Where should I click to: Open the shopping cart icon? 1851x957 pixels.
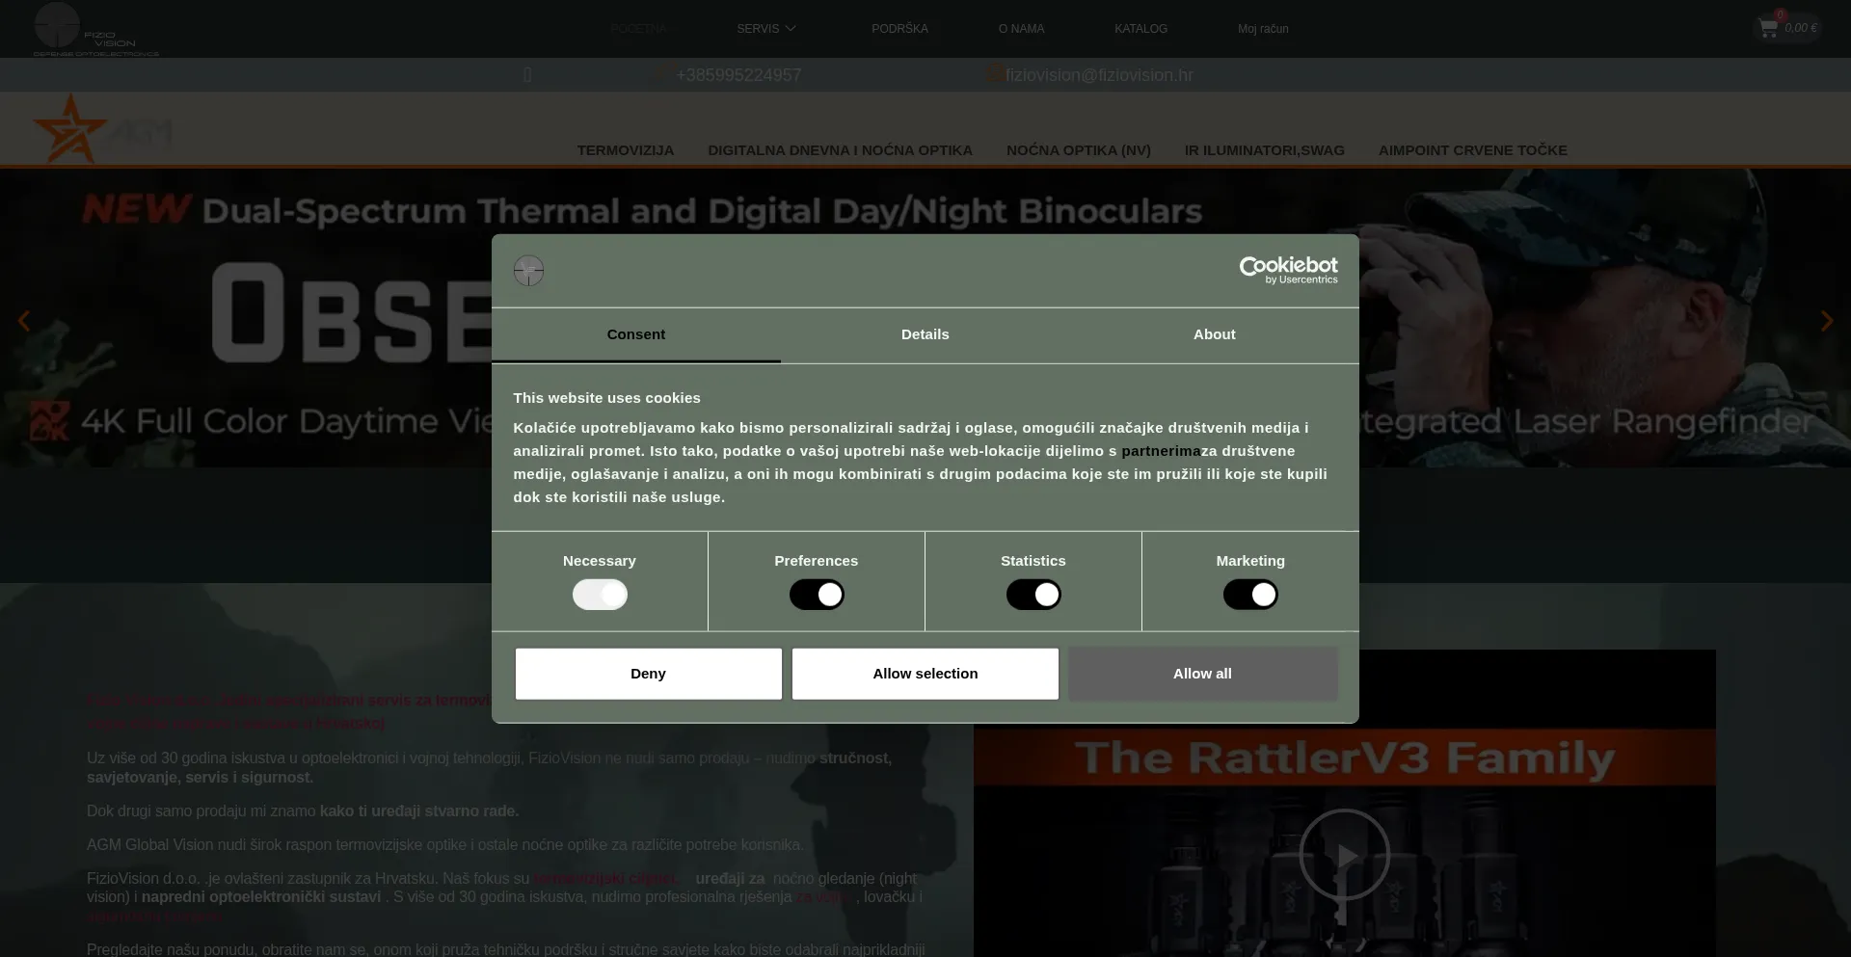[x=1768, y=29]
